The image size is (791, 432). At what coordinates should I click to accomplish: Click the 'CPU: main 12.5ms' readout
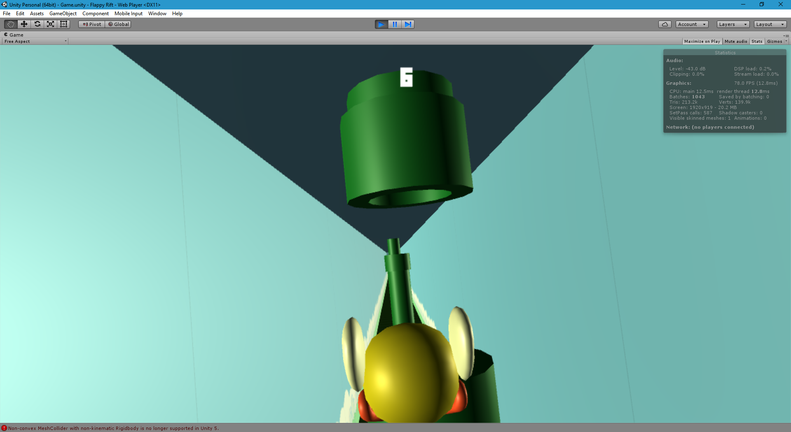click(691, 91)
